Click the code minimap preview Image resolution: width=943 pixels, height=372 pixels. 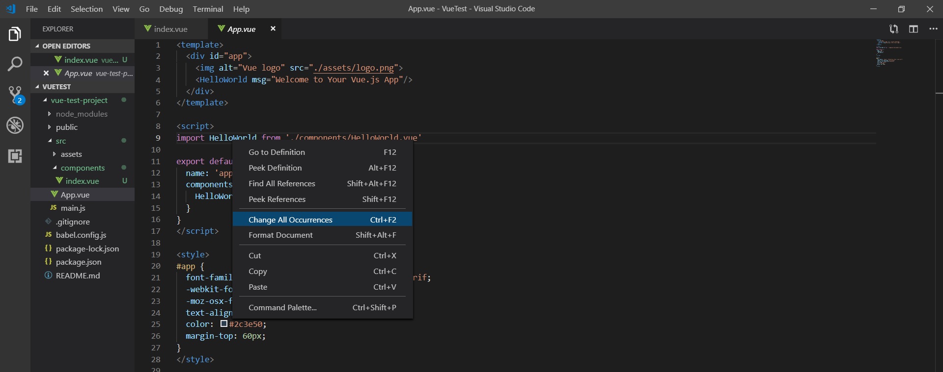pyautogui.click(x=889, y=52)
